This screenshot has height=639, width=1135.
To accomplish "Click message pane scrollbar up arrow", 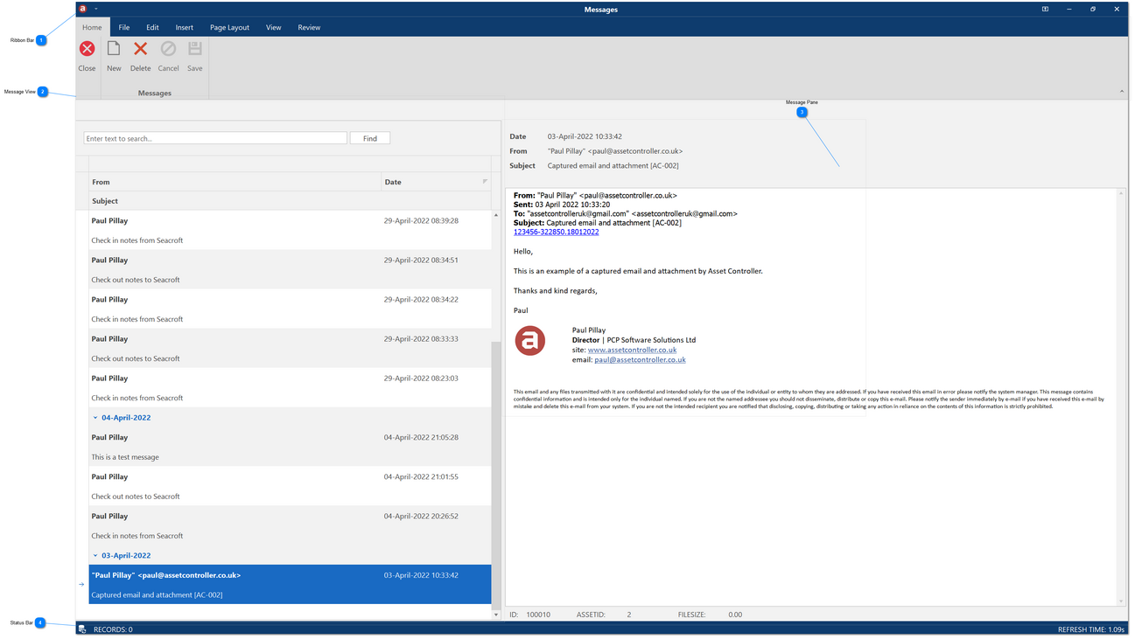I will [x=1121, y=193].
